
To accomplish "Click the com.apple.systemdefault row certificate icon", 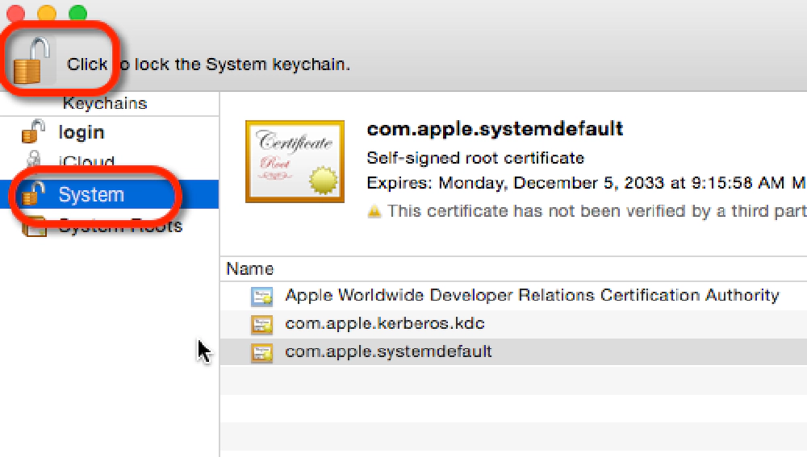I will [261, 352].
